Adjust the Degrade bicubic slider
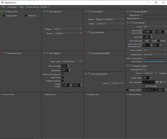Image resolution: width=167 pixels, height=139 pixels. (154, 18)
